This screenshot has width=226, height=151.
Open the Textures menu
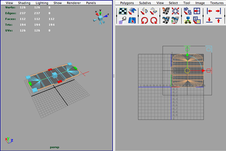pos(217,3)
